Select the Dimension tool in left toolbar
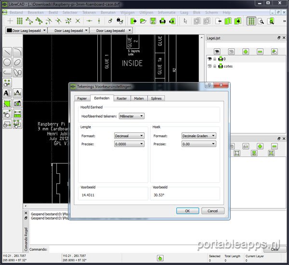 point(17,93)
